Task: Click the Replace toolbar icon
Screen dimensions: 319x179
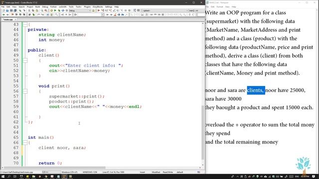Action: (x=46, y=10)
